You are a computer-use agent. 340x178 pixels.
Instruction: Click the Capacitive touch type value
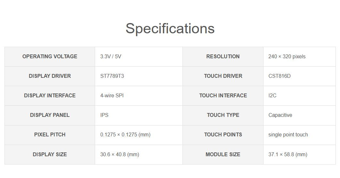280,115
